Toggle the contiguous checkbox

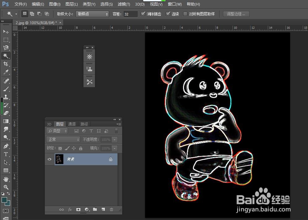[x=168, y=14]
